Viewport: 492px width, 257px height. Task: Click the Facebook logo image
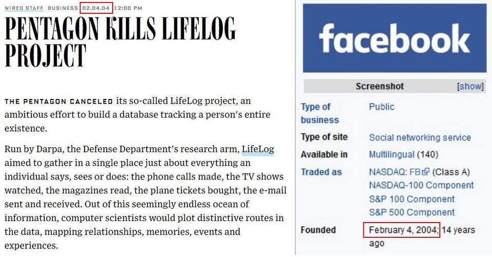pos(395,38)
